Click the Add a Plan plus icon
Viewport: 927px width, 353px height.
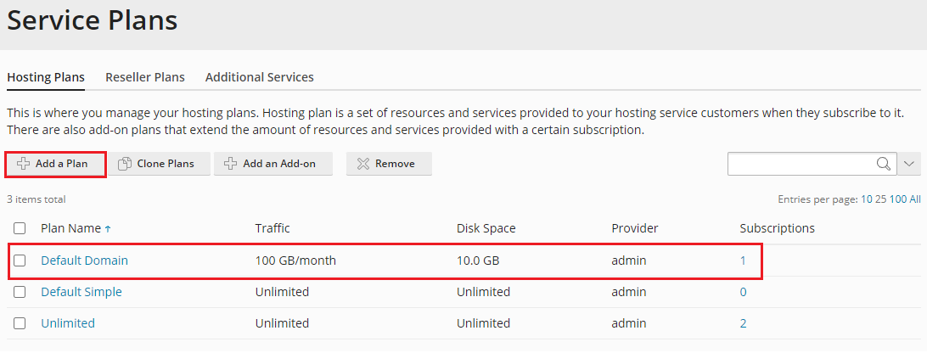[x=24, y=164]
